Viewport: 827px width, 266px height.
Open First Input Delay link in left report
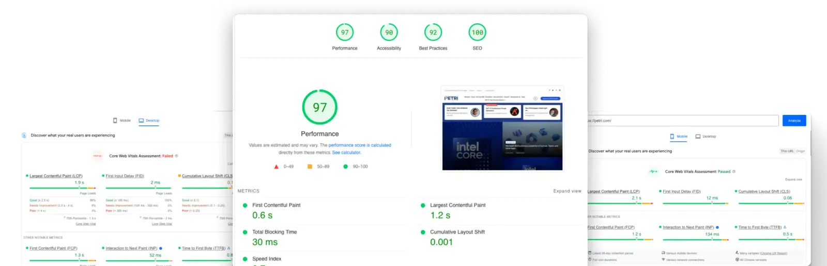(x=125, y=176)
